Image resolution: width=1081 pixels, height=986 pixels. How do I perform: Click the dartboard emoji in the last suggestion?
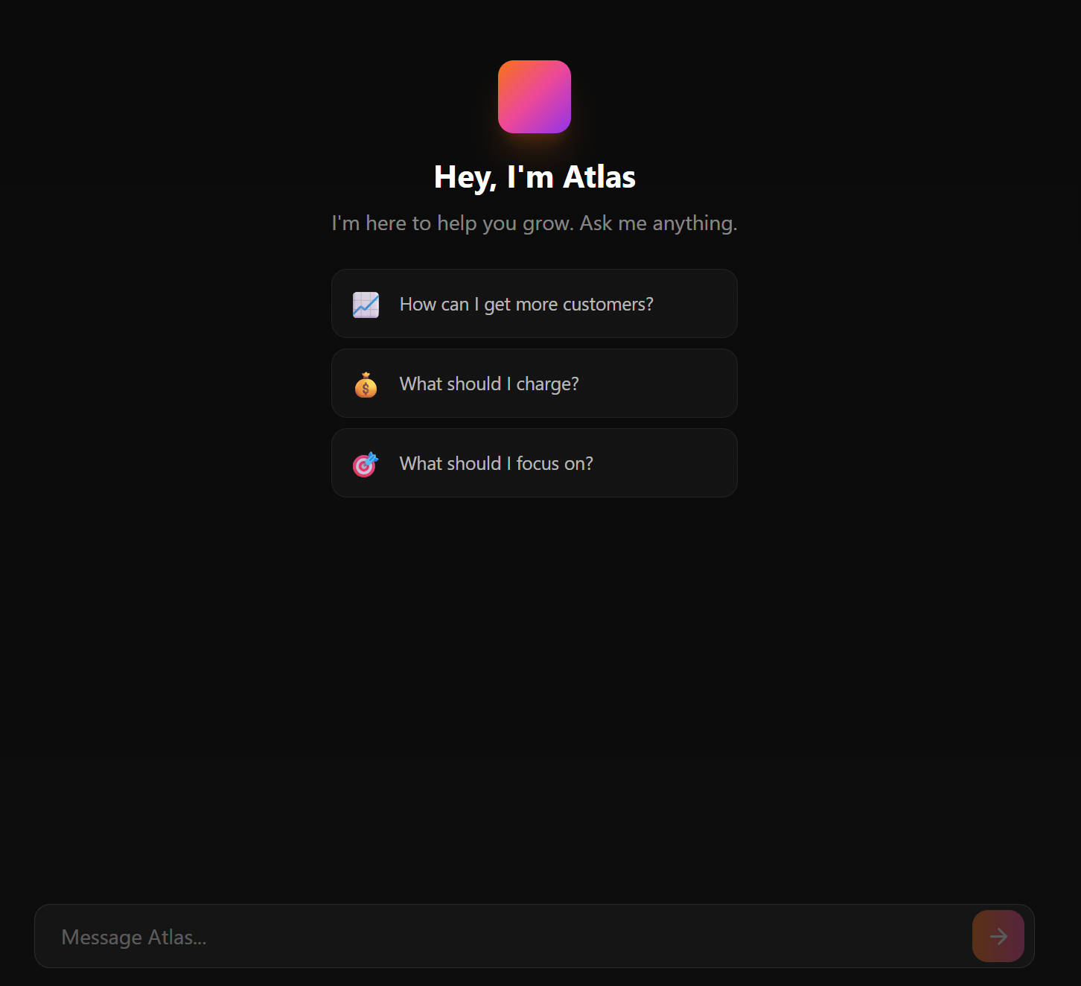365,463
